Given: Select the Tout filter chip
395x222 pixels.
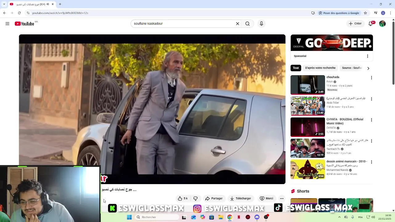Looking at the screenshot, I should tap(296, 68).
